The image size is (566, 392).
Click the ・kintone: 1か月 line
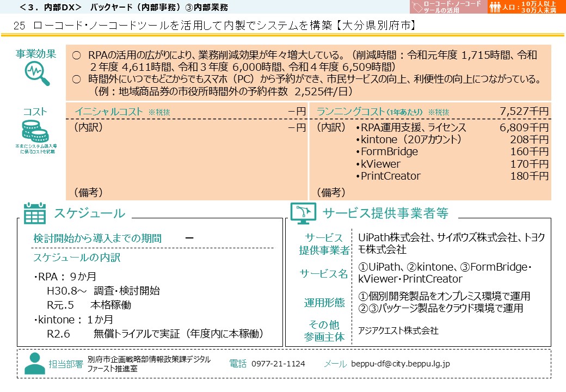pos(73,320)
